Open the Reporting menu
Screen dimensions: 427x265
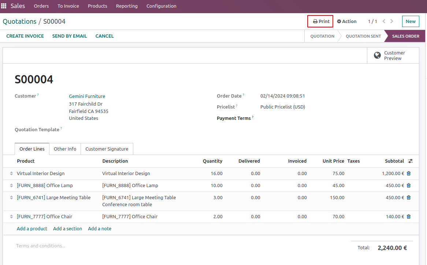point(127,6)
